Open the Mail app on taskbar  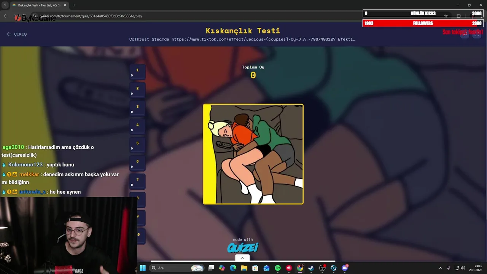[266, 268]
